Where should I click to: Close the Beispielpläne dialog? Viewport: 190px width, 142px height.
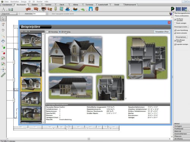[x=169, y=23]
